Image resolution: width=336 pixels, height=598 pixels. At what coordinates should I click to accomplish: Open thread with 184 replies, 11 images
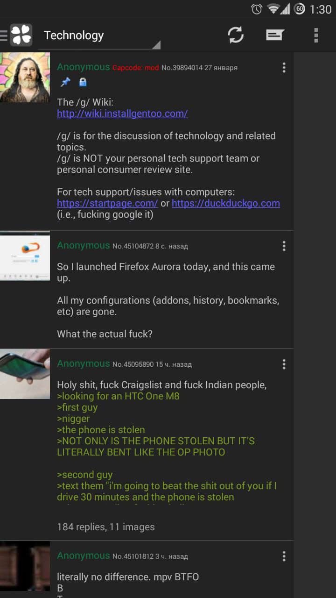[x=106, y=527]
